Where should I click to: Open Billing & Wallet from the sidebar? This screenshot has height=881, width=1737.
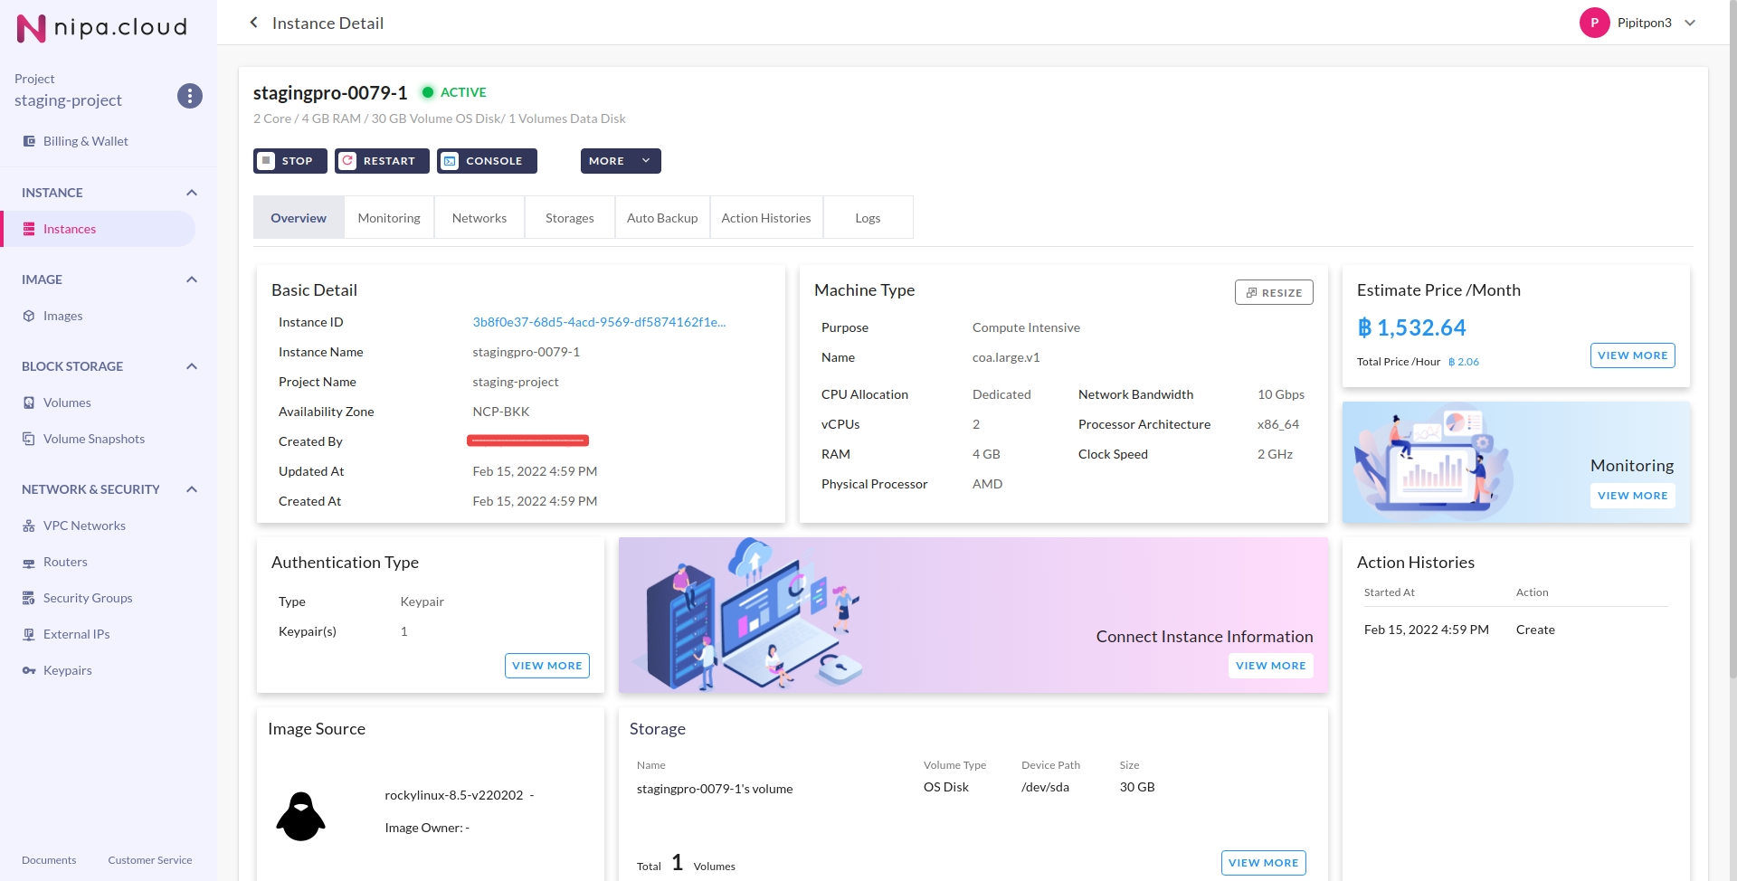[85, 141]
